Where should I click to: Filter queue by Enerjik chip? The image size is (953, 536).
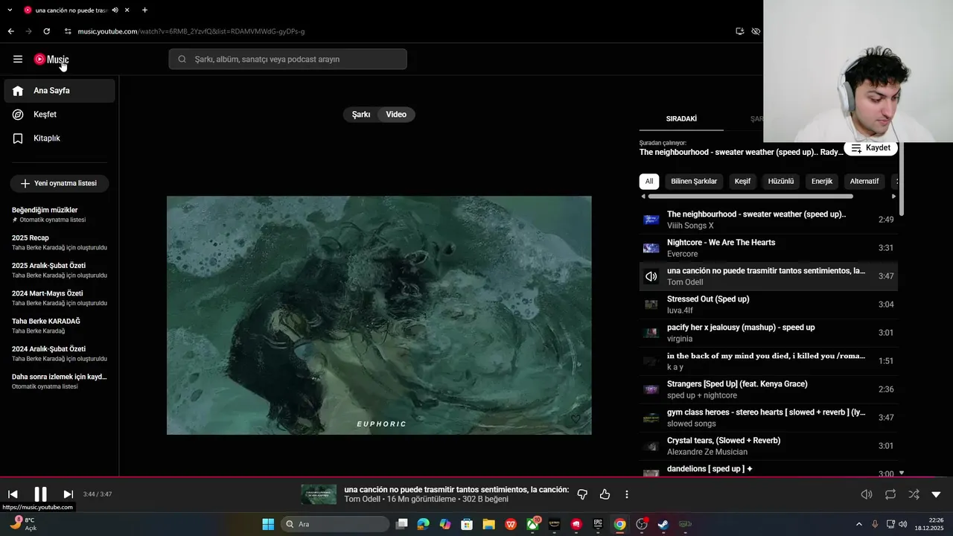[822, 181]
